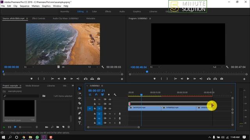The image size is (250, 140).
Task: Open Program monitor settings wrench
Action: [x=227, y=67]
